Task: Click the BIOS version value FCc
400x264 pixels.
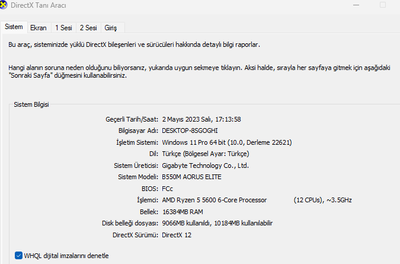Action: (168, 189)
